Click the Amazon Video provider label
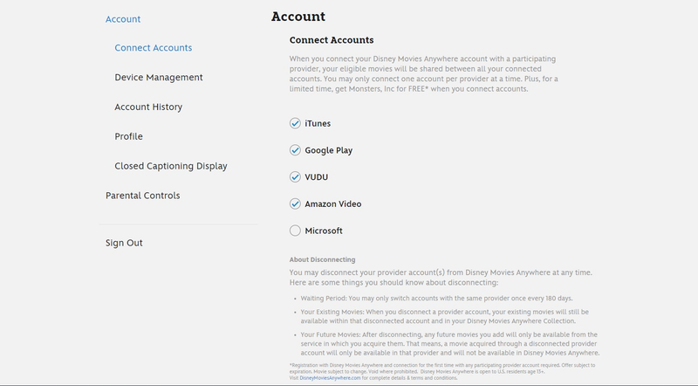The width and height of the screenshot is (698, 386). pyautogui.click(x=333, y=203)
